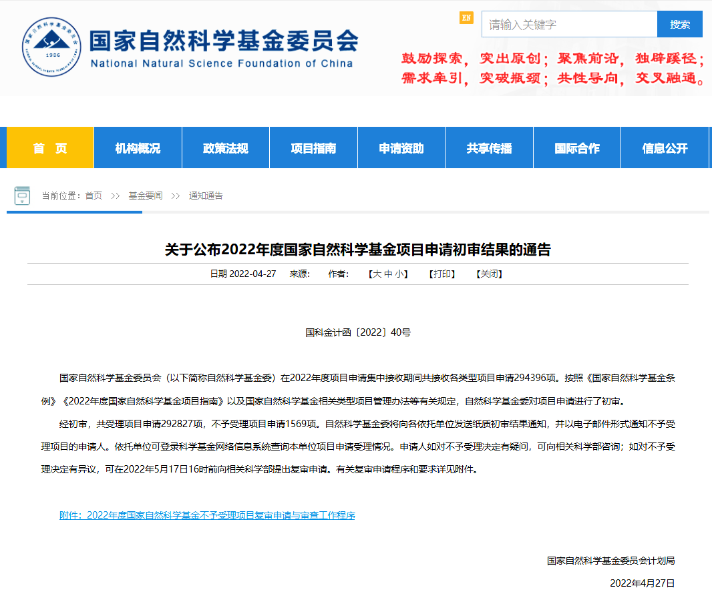The width and height of the screenshot is (712, 596).
Task: Open the 附件 attachment link on 复审申请 procedure
Action: click(x=207, y=515)
